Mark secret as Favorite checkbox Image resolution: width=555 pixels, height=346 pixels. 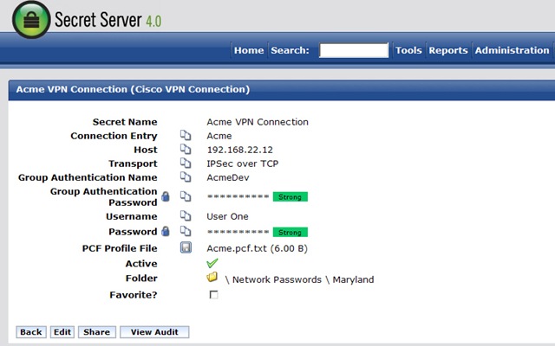(214, 294)
